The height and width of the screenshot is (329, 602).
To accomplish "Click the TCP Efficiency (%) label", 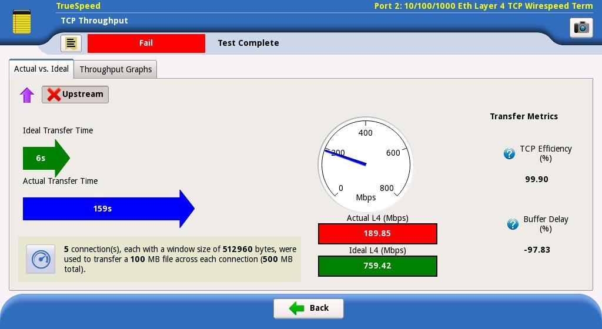I will tap(546, 153).
